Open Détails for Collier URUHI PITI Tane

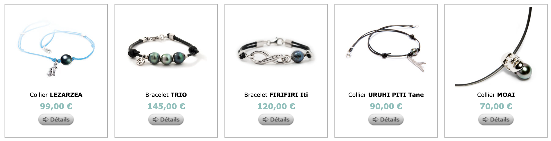386,119
